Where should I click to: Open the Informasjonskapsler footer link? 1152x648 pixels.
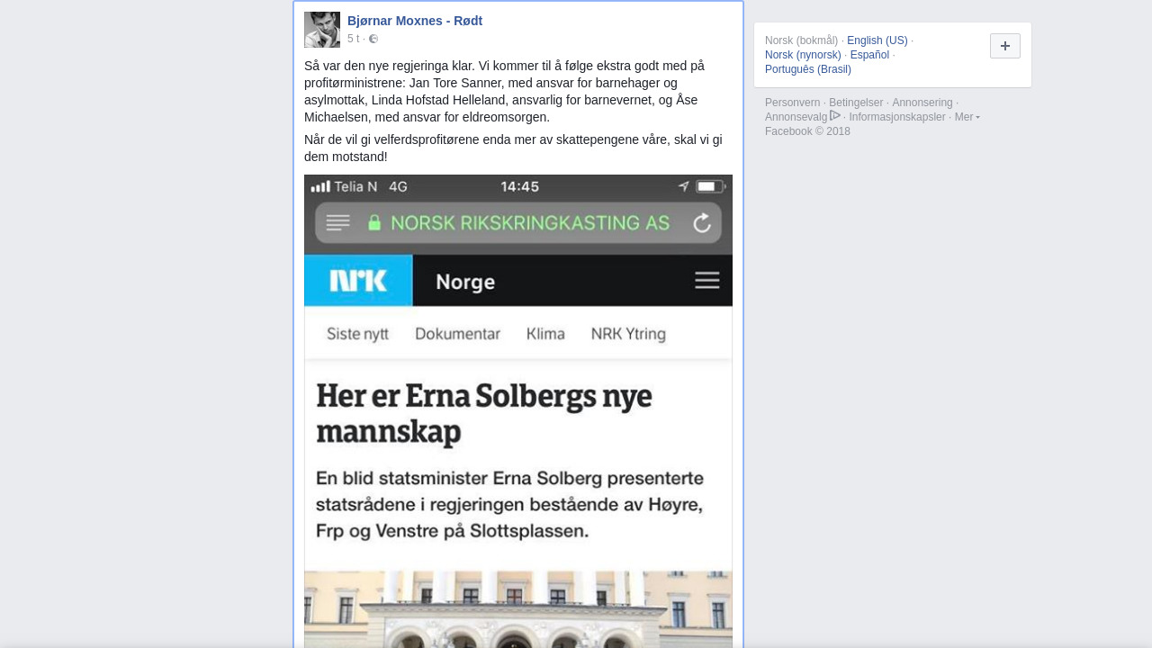[897, 117]
